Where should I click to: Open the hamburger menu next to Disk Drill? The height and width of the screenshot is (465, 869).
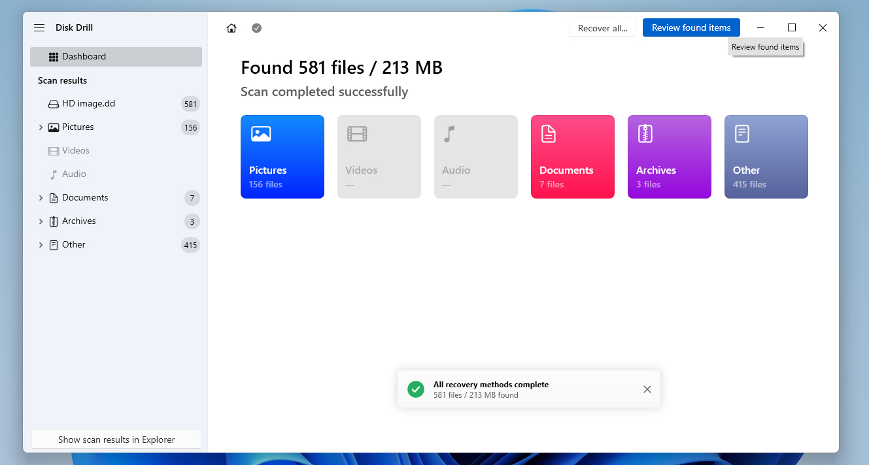click(39, 28)
